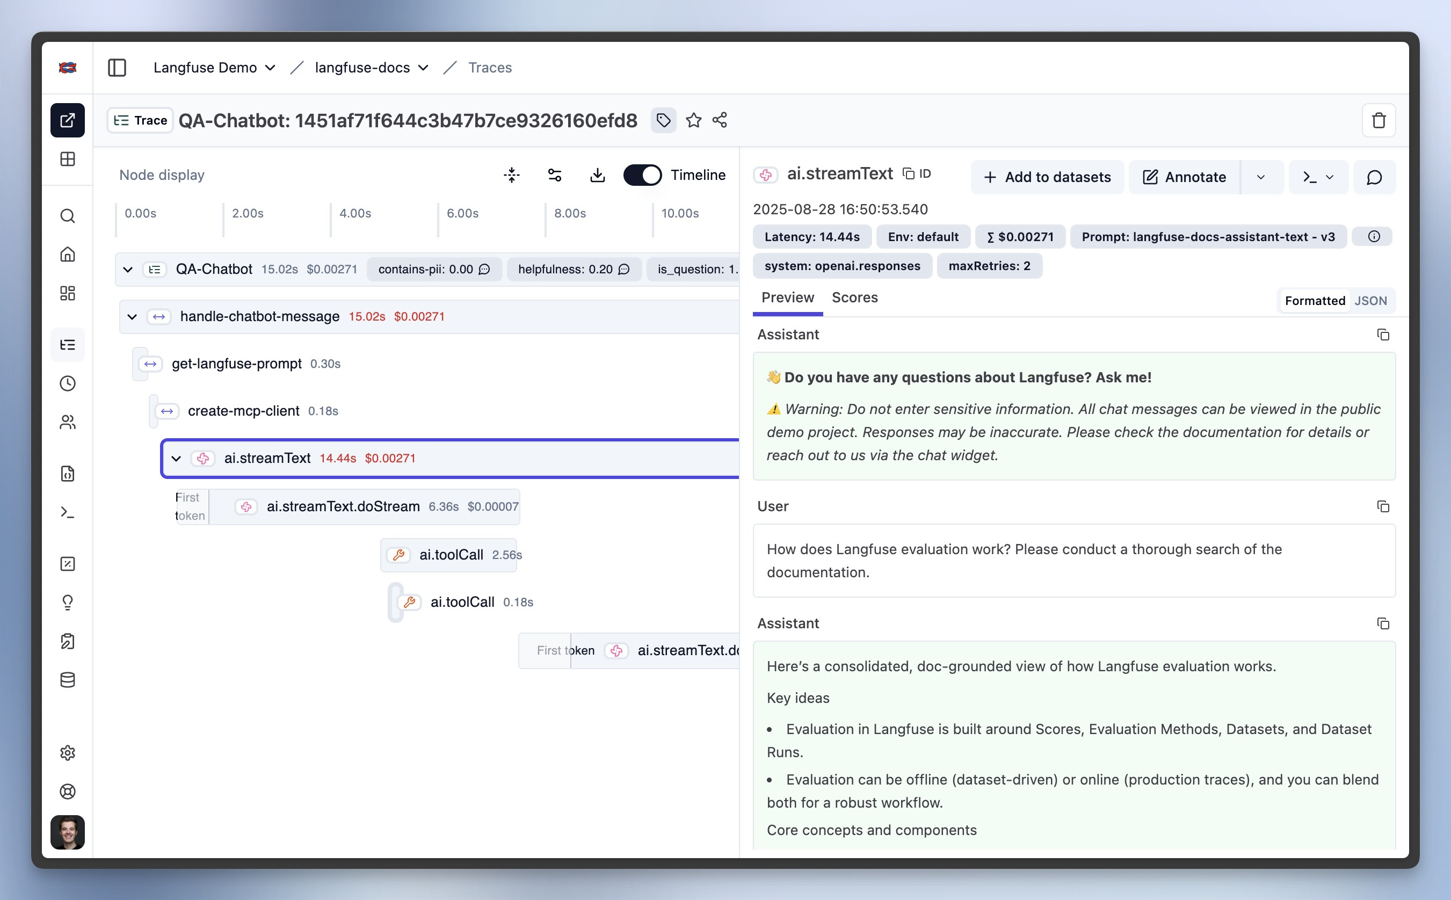The height and width of the screenshot is (900, 1451).
Task: Select the search icon in sidebar
Action: (67, 215)
